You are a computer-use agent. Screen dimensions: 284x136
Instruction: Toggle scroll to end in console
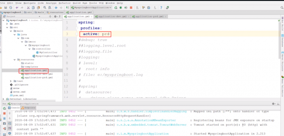click(x=10, y=129)
